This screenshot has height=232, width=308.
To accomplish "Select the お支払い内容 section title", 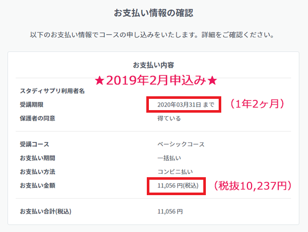I will [153, 65].
